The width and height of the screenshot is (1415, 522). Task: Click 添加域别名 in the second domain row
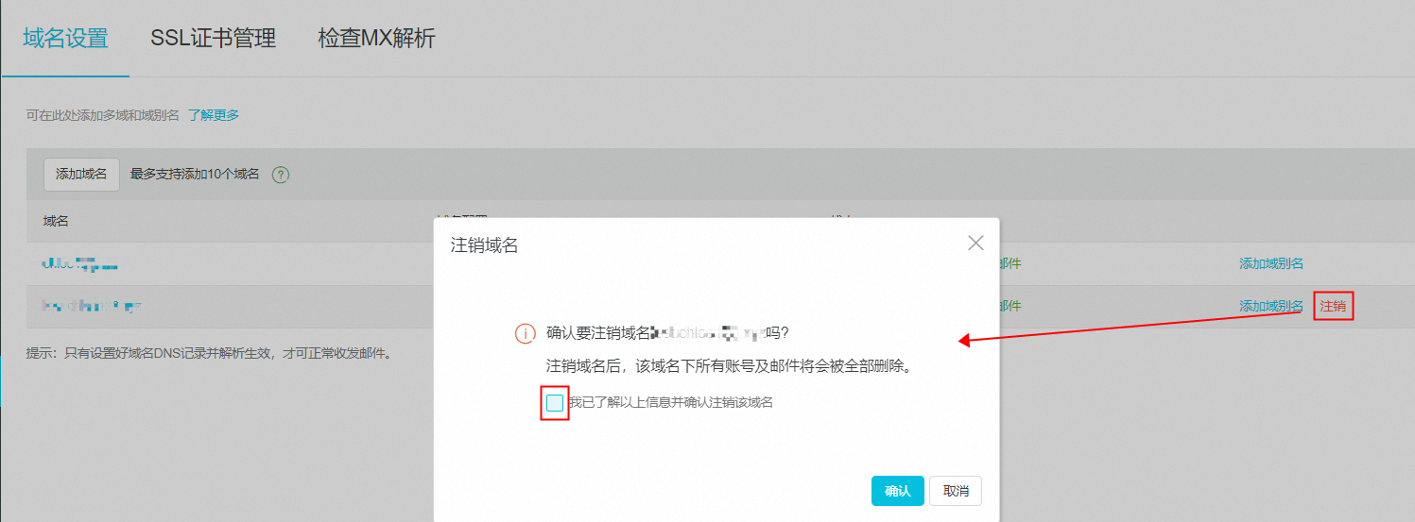pos(1270,306)
